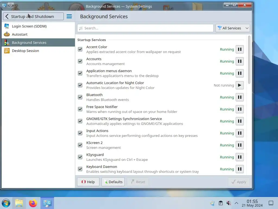Disable Free Space Notifier checkbox
The height and width of the screenshot is (209, 278).
[x=80, y=109]
